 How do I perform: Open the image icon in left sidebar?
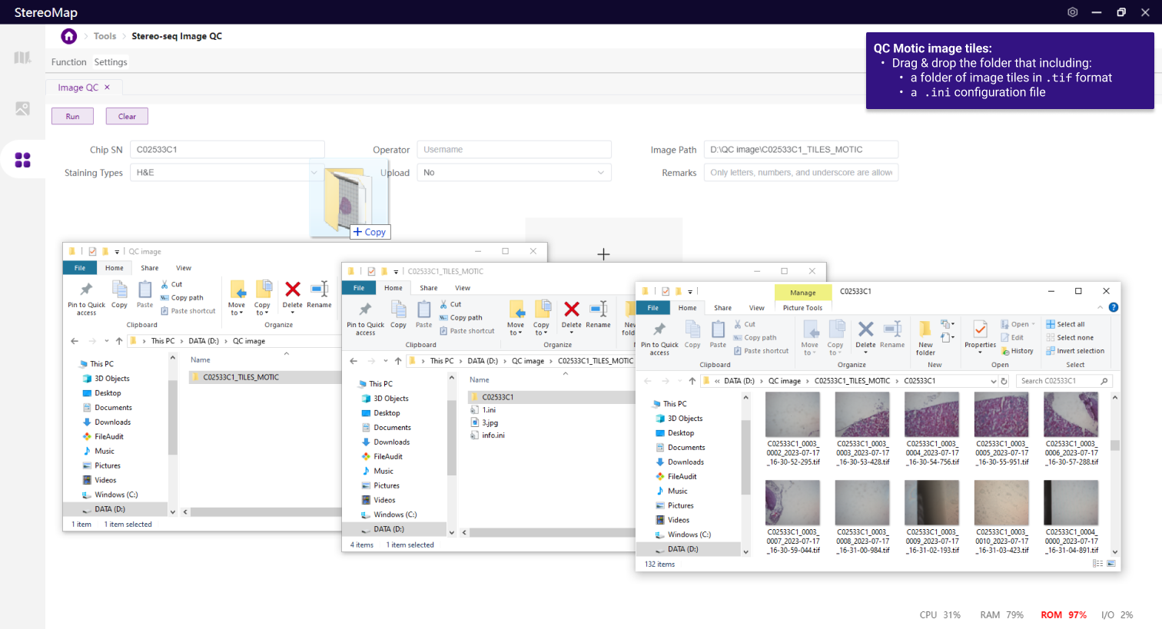tap(22, 109)
